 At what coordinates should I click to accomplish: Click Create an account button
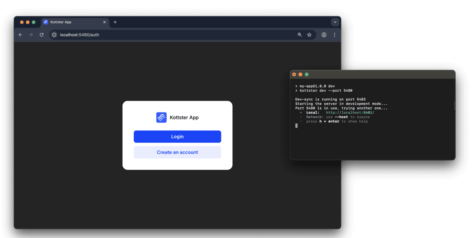coord(177,152)
